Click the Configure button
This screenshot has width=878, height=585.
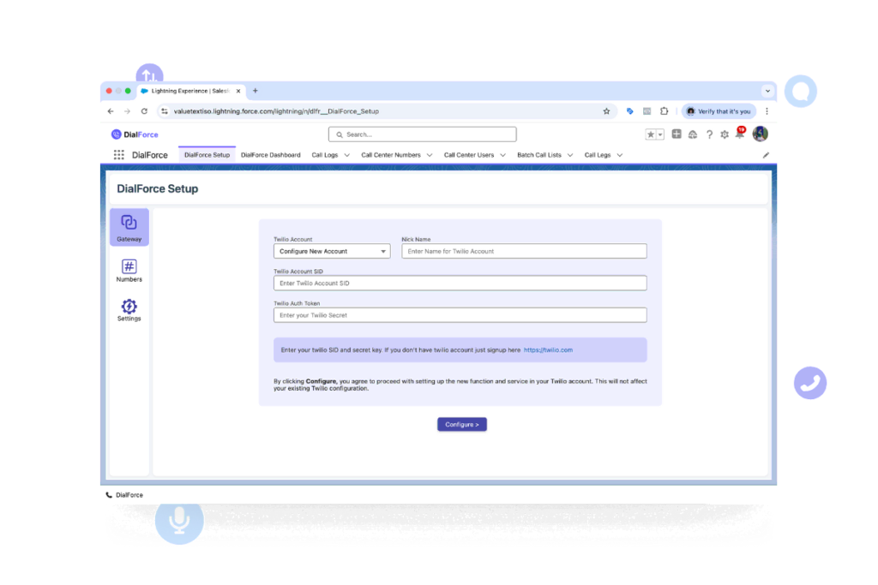462,424
